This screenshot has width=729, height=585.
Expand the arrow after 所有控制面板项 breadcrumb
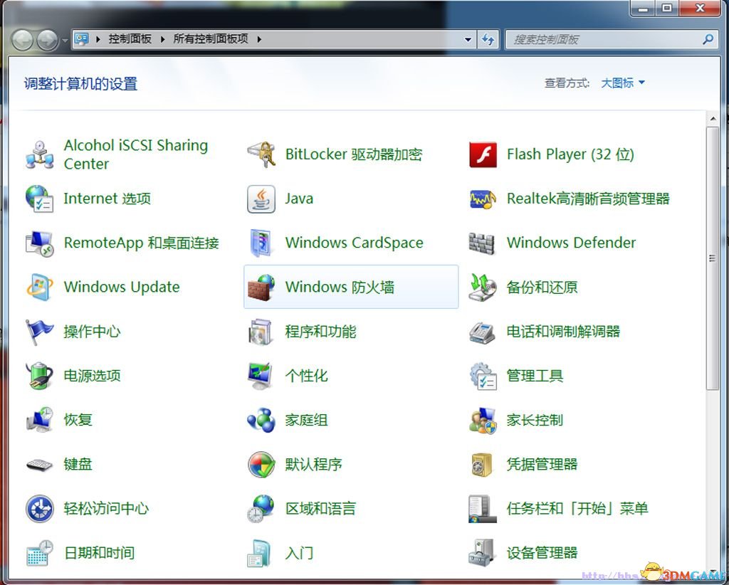pos(259,39)
